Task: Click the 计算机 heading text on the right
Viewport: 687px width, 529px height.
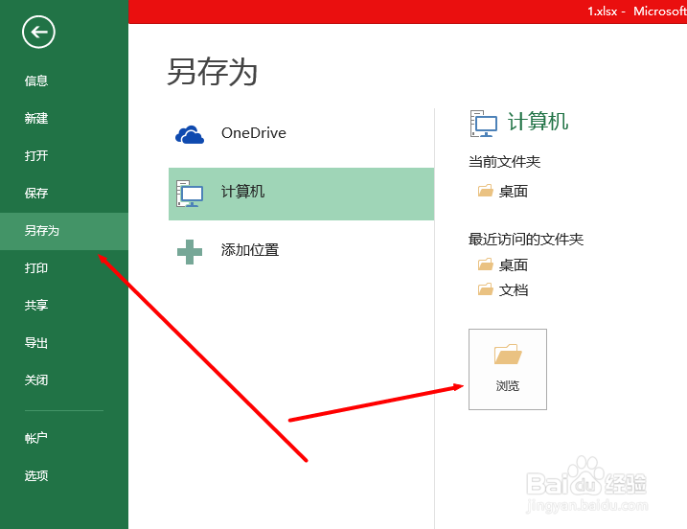Action: (x=538, y=122)
